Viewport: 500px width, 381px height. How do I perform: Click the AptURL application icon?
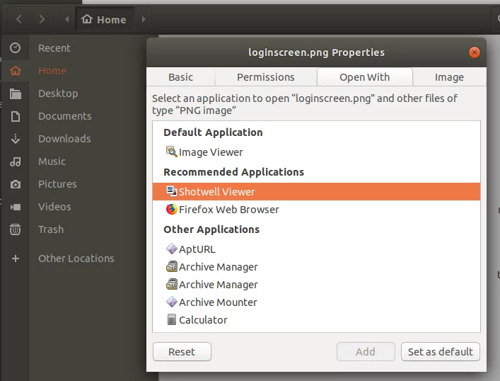tap(171, 249)
